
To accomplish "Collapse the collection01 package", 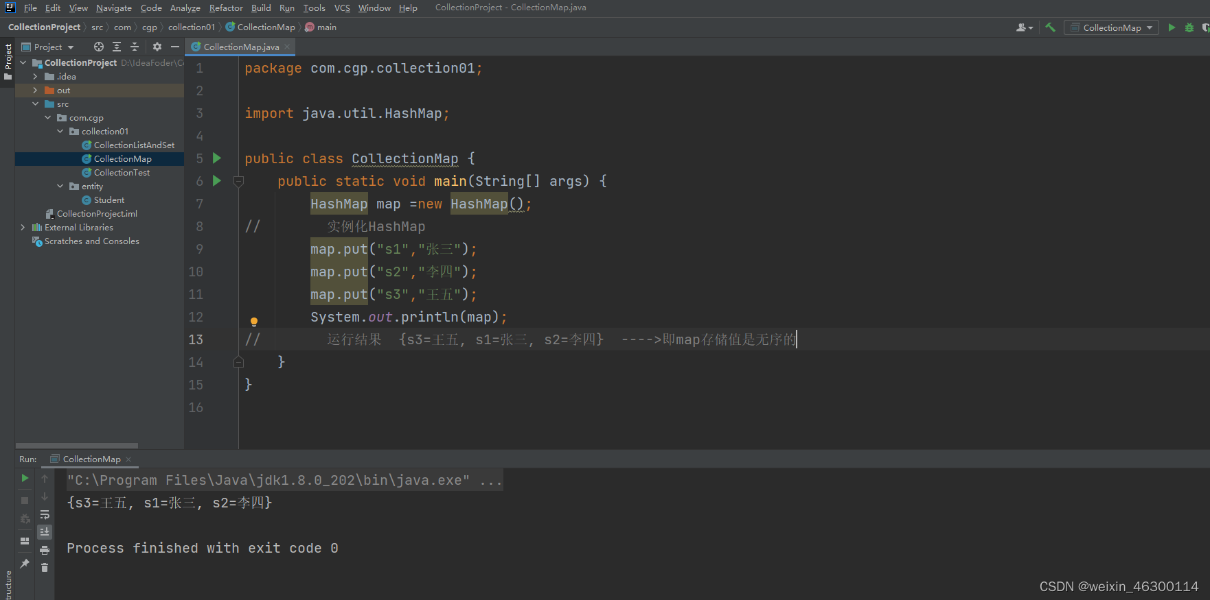I will (60, 131).
